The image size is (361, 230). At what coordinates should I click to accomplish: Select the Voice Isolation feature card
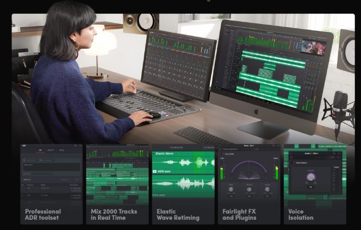coord(315,184)
